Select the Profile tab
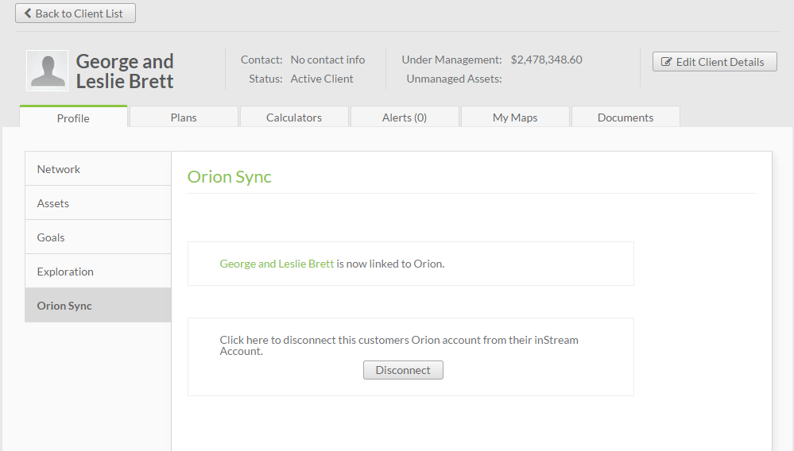Screen dimensions: 794x451 (x=73, y=118)
